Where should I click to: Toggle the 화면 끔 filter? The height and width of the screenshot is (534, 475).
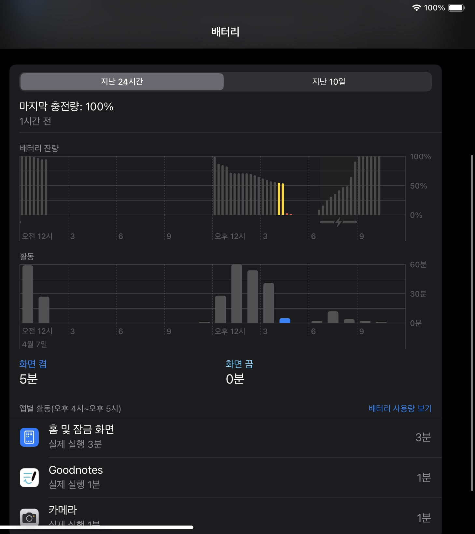[239, 364]
